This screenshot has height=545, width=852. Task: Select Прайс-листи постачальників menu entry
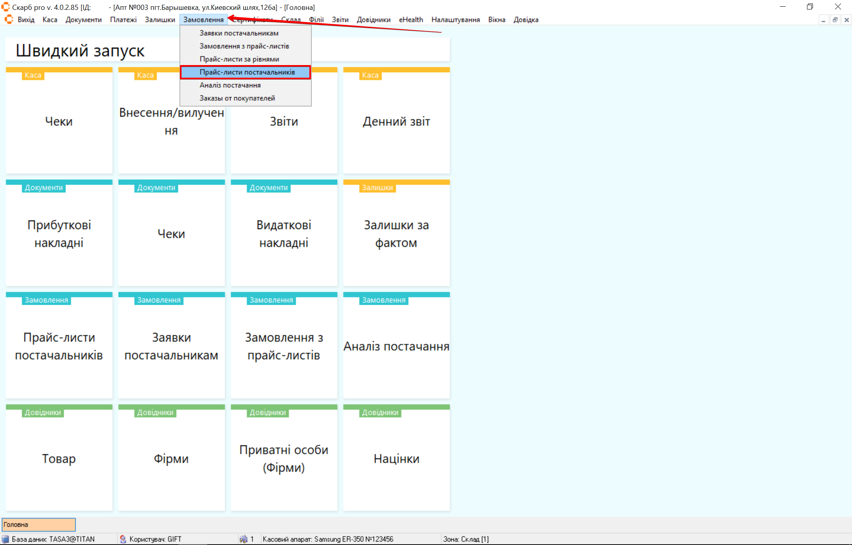point(247,72)
